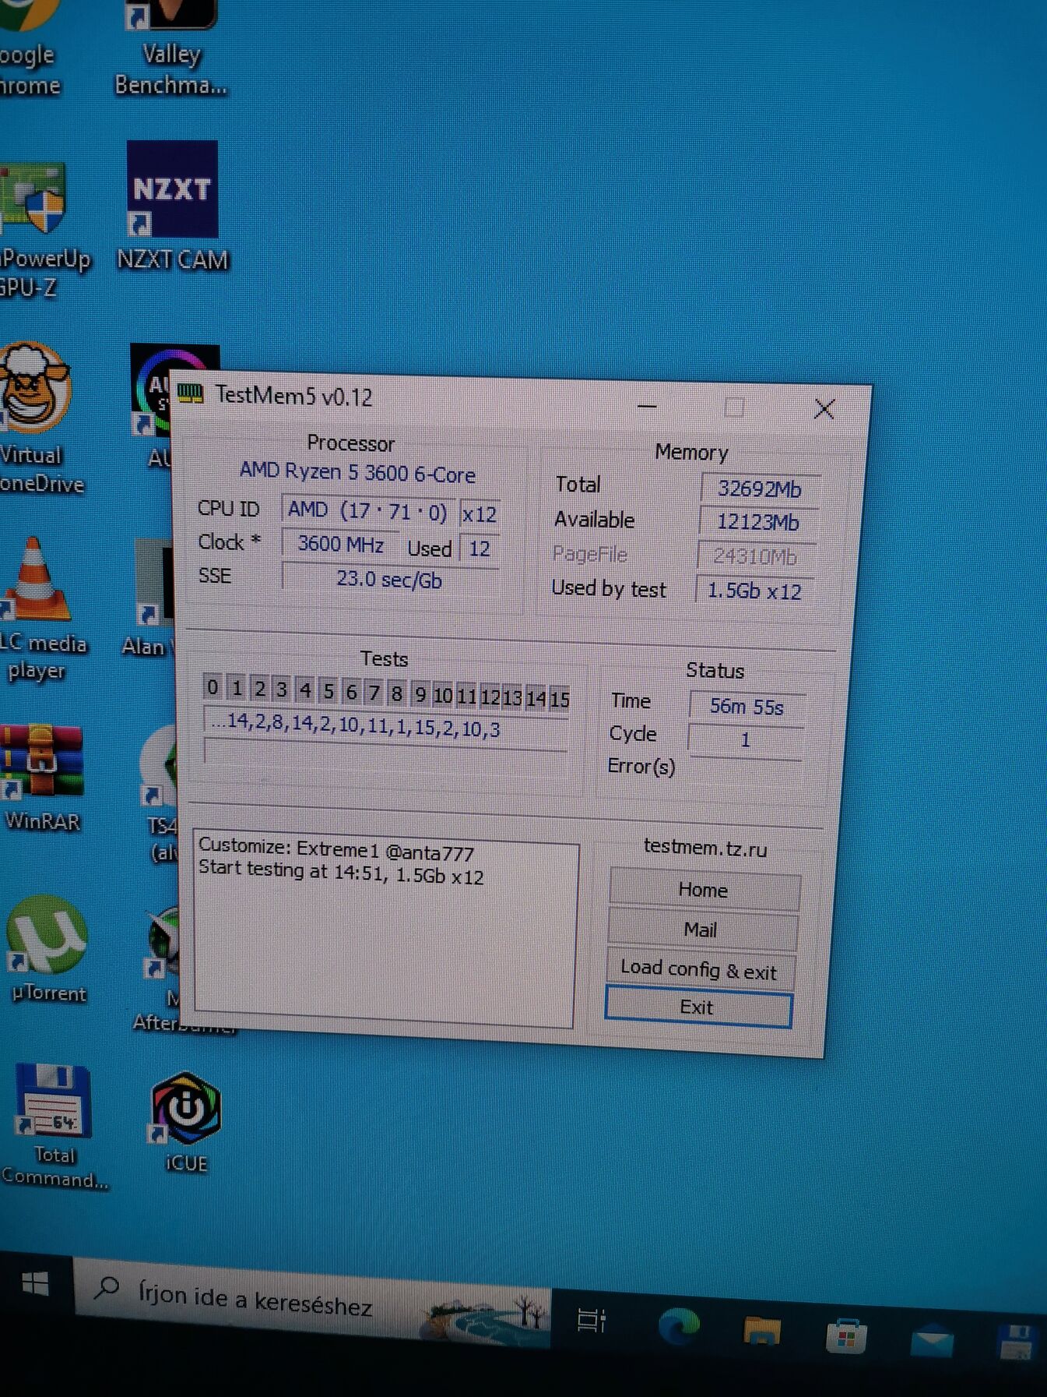Click the test sequence list field
Screen dimensions: 1047x1397
click(x=387, y=725)
